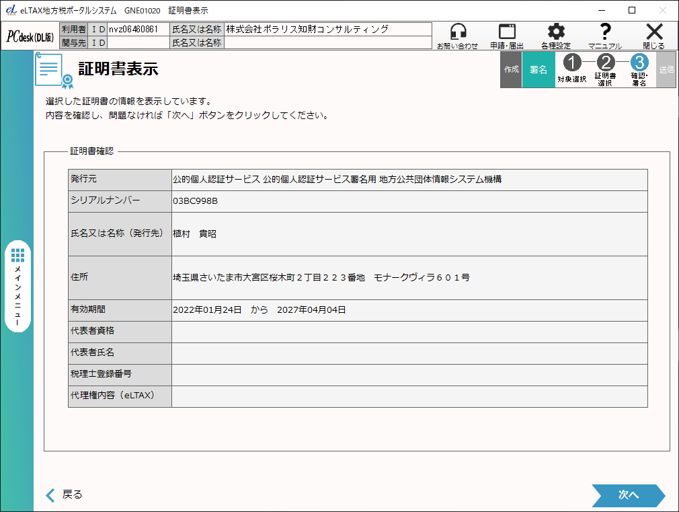Go back with the 戻る link
The width and height of the screenshot is (679, 512).
tap(64, 495)
